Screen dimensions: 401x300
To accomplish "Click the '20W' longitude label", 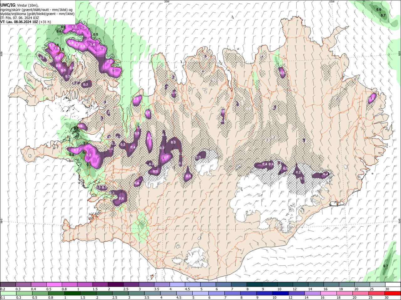I will click(167, 2).
